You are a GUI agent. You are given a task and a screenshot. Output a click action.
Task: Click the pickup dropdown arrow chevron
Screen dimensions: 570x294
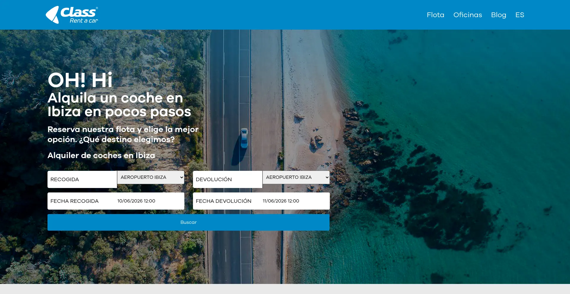(181, 177)
